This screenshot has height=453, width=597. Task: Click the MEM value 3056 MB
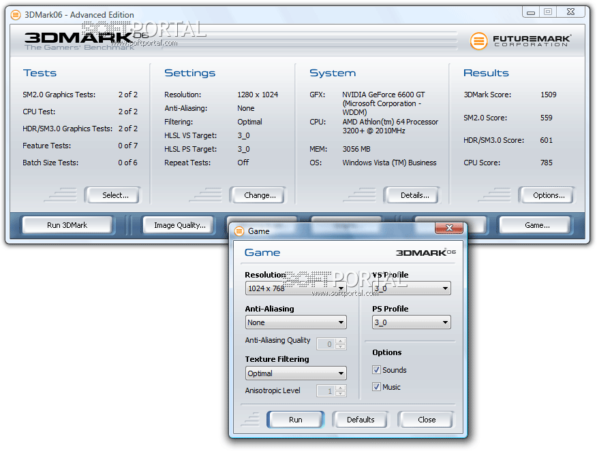pos(356,149)
